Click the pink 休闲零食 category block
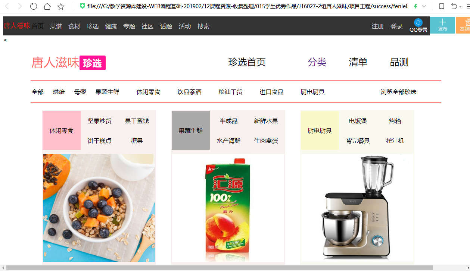 coord(62,130)
